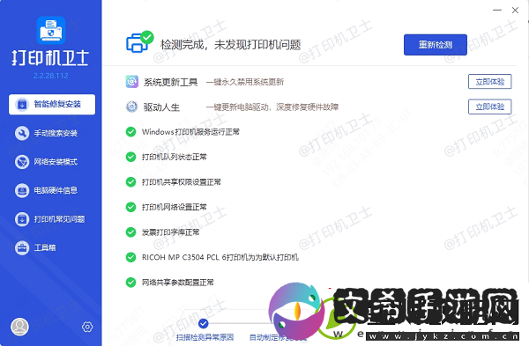
Task: Select the text 打印机队列状态正常
Action: (175, 157)
